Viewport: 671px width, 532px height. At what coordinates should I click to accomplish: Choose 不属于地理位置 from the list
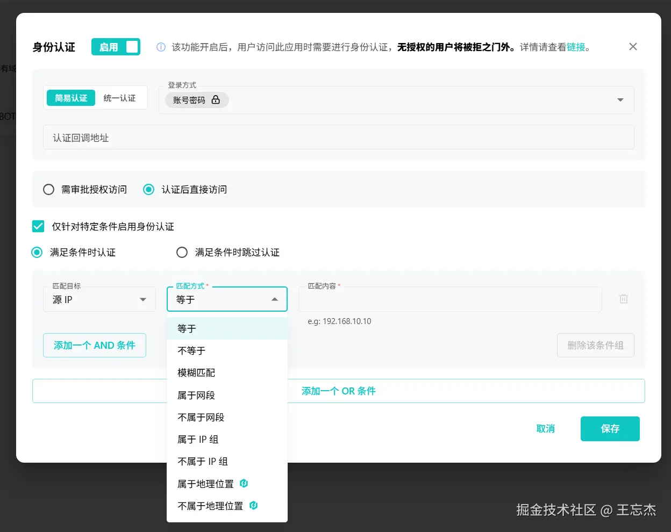click(227, 506)
